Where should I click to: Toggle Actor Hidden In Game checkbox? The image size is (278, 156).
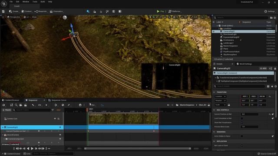pyautogui.click(x=242, y=136)
